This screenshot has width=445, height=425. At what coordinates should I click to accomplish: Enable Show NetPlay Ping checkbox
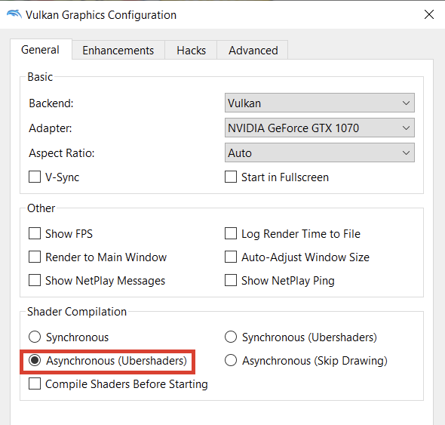231,280
